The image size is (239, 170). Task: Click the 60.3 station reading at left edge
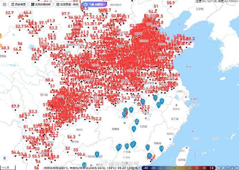coord(5,48)
